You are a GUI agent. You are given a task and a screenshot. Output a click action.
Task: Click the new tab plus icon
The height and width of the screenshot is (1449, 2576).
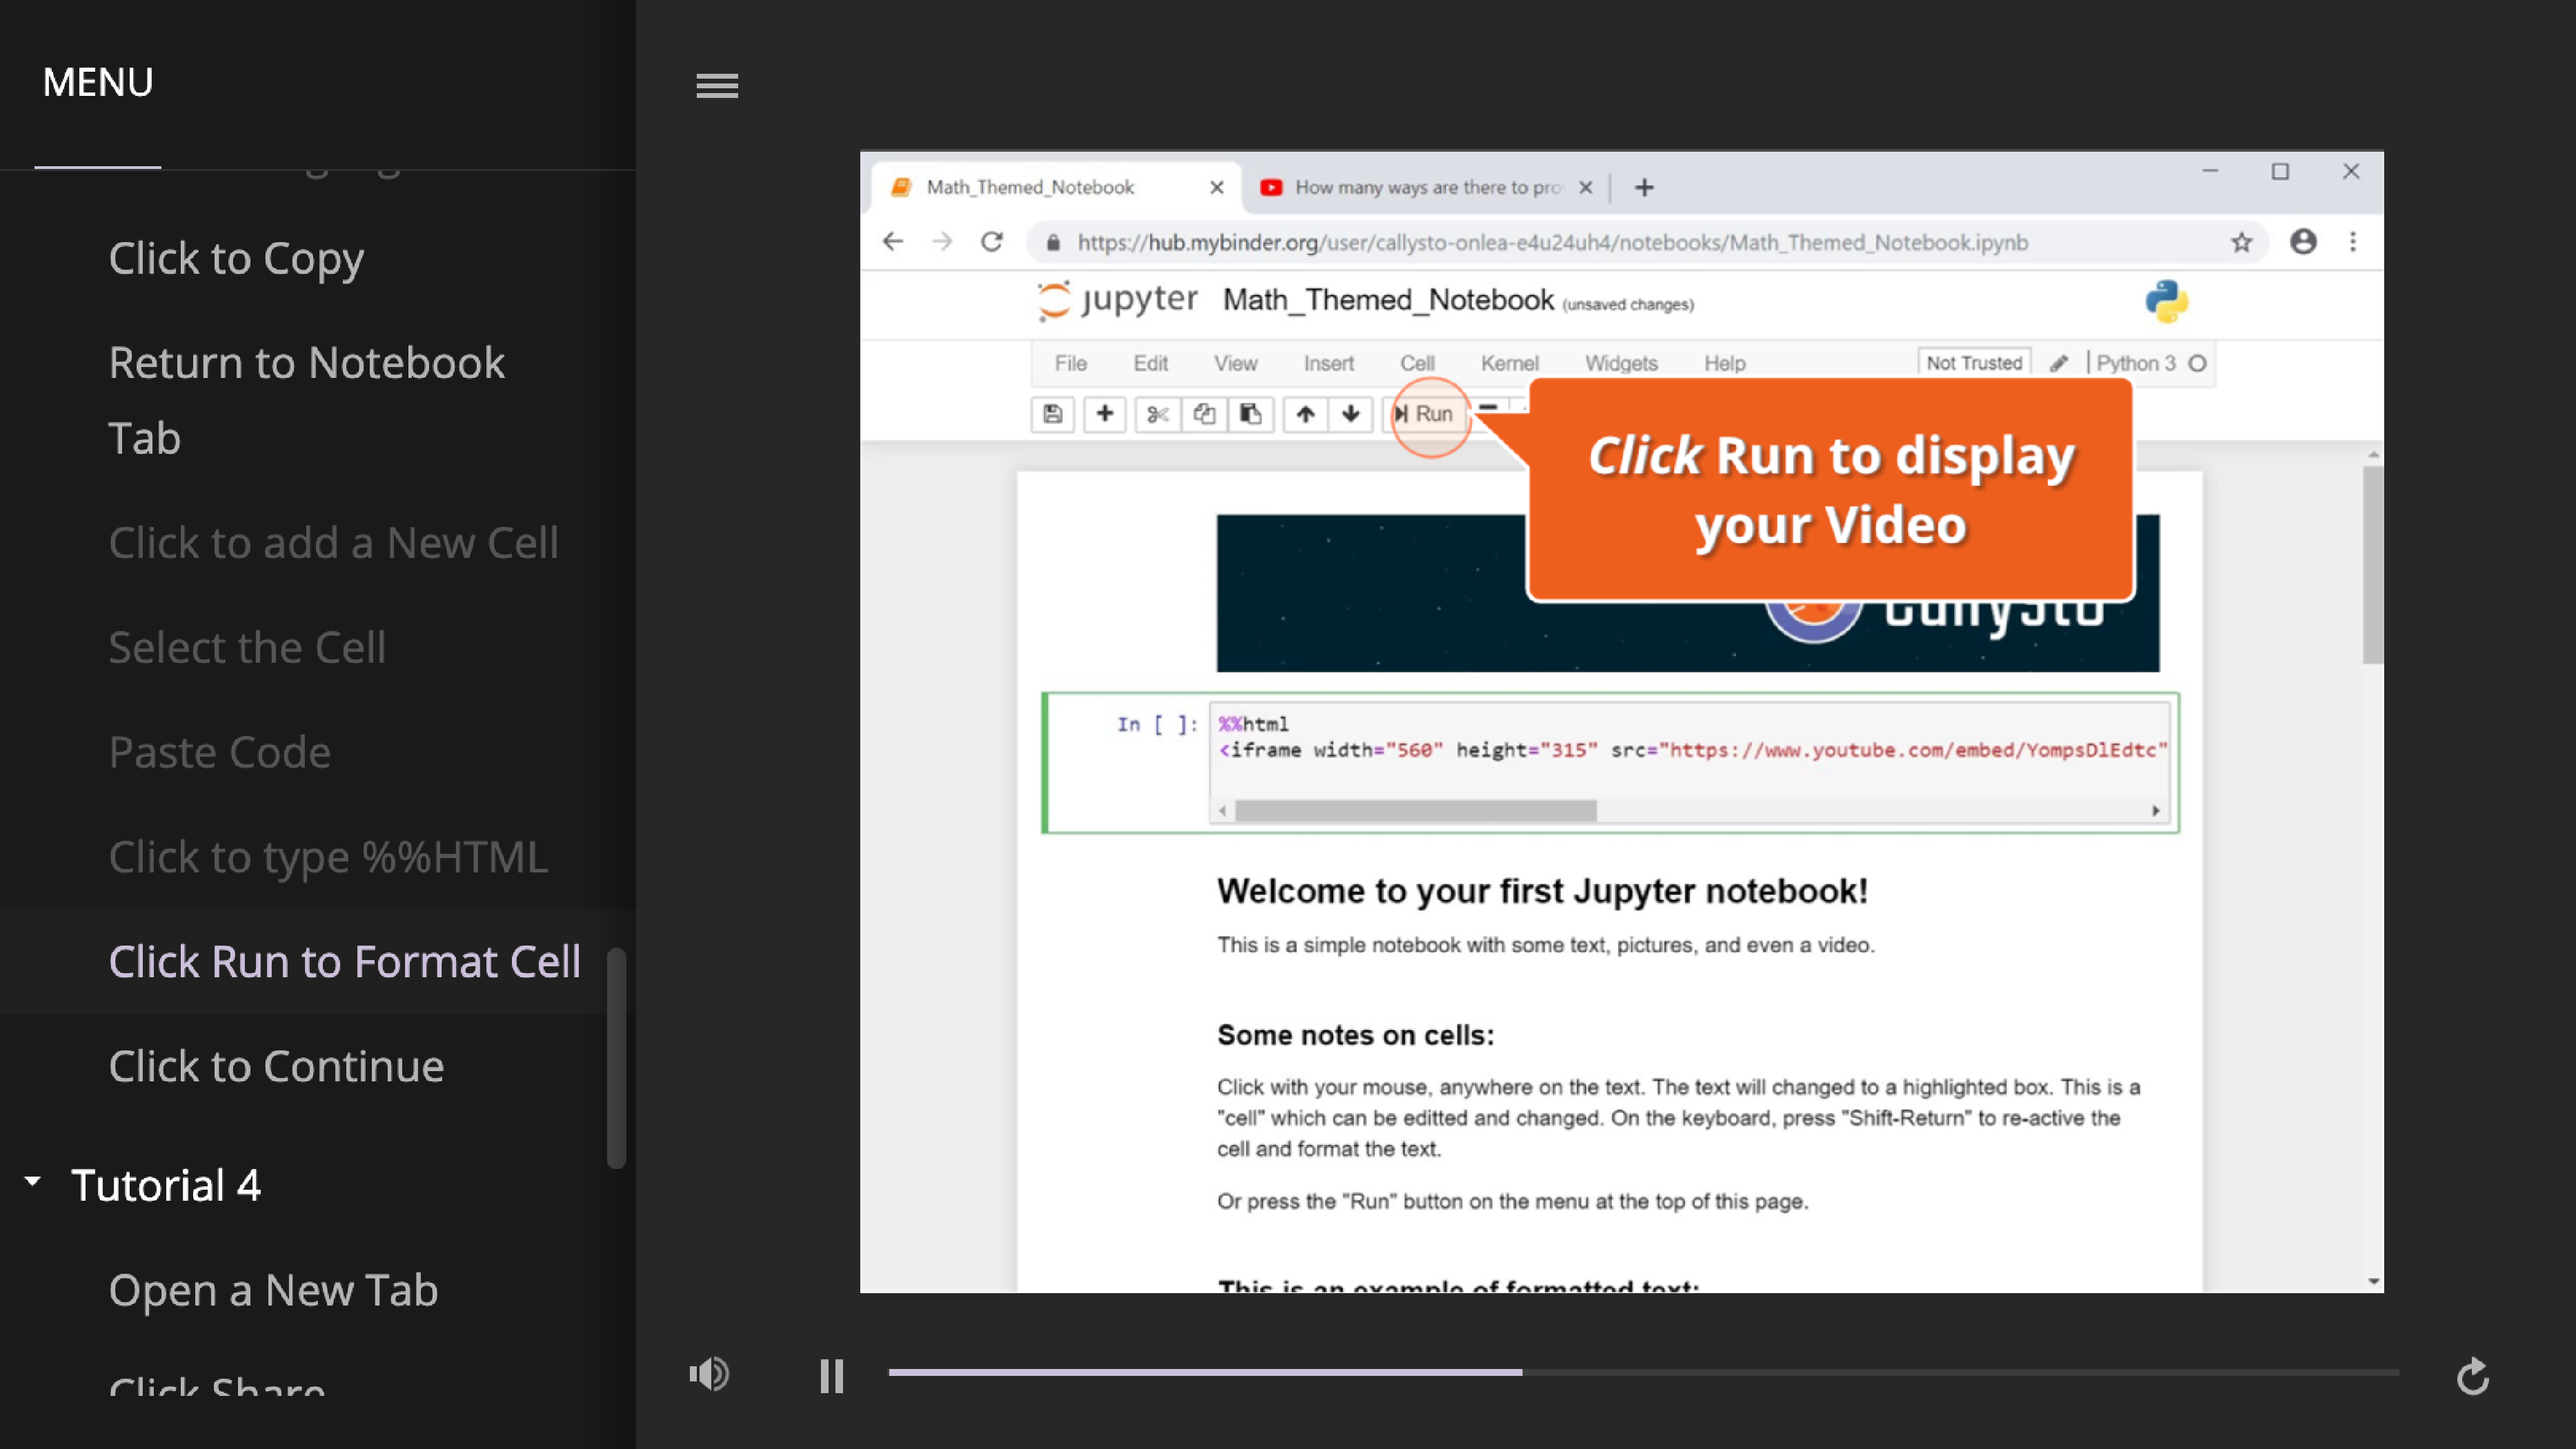1644,187
